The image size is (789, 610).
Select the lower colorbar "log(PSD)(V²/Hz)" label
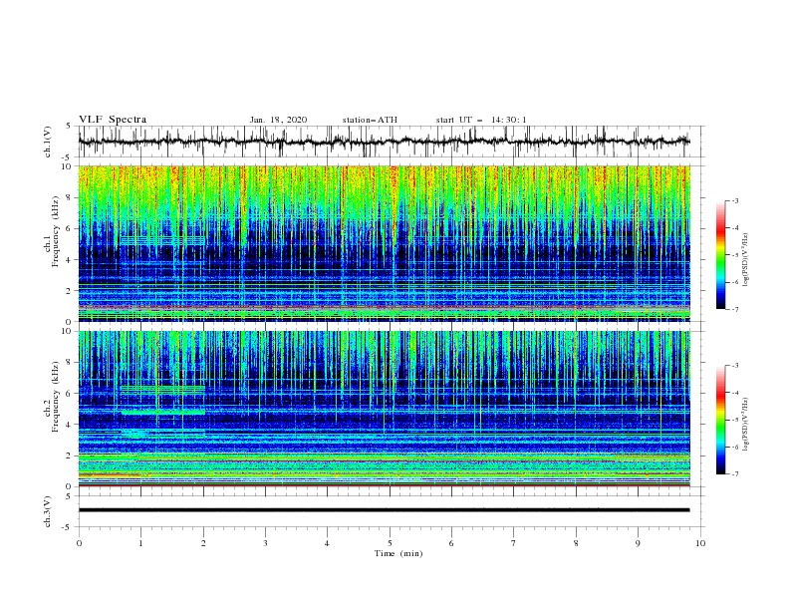coord(746,425)
